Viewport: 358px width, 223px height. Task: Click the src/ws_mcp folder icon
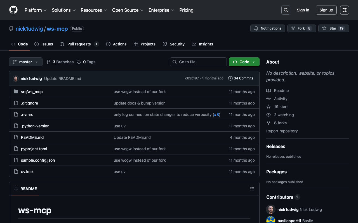click(x=16, y=92)
